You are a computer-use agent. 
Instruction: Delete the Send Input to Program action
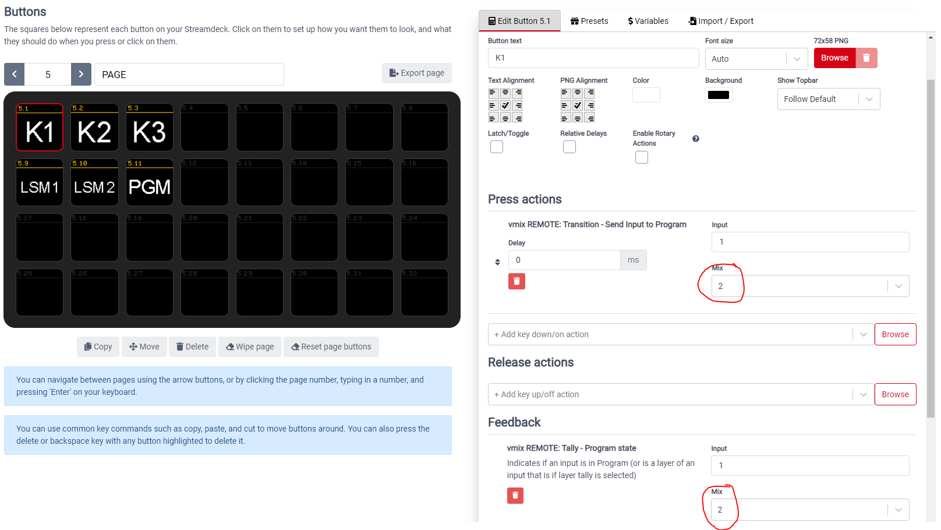[x=517, y=281]
